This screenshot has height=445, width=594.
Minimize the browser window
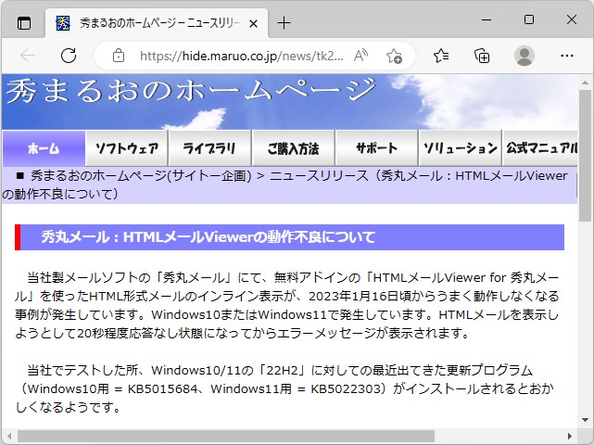click(487, 19)
